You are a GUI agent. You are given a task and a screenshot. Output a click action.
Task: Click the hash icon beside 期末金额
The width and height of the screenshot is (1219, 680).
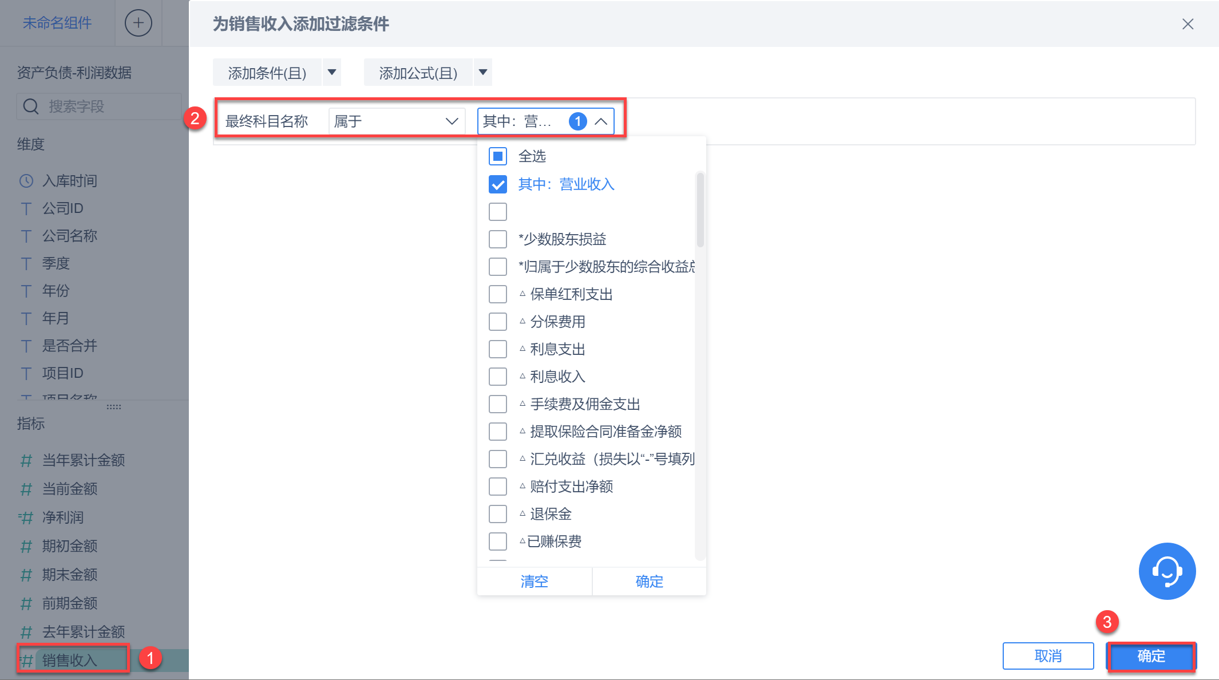click(26, 575)
